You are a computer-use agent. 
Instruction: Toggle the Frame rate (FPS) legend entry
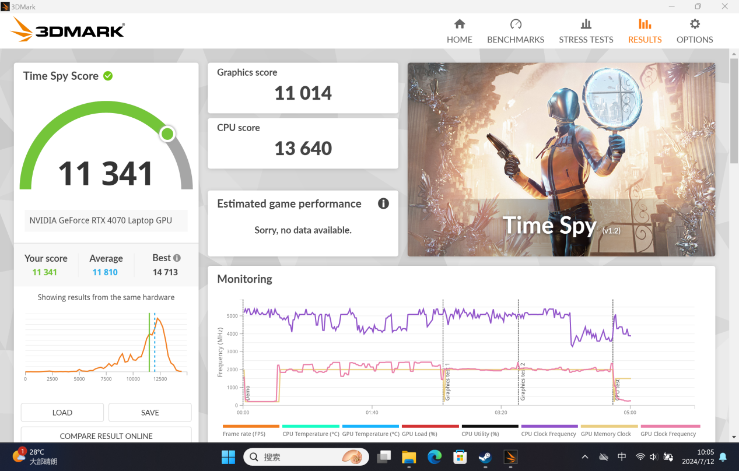tap(251, 431)
